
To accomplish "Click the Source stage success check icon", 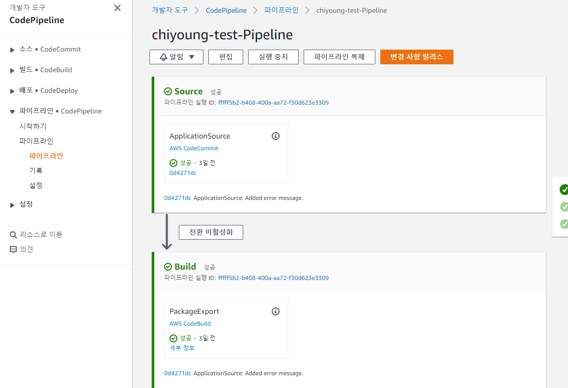I will [168, 91].
